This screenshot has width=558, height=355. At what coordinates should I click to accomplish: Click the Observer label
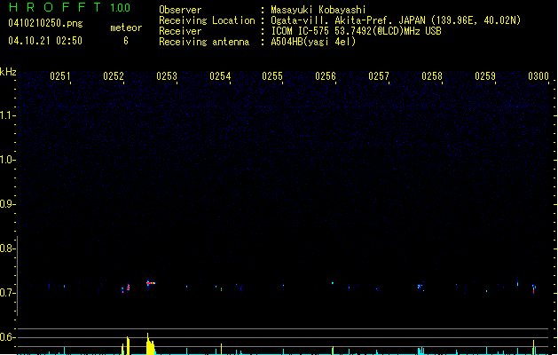pyautogui.click(x=180, y=10)
